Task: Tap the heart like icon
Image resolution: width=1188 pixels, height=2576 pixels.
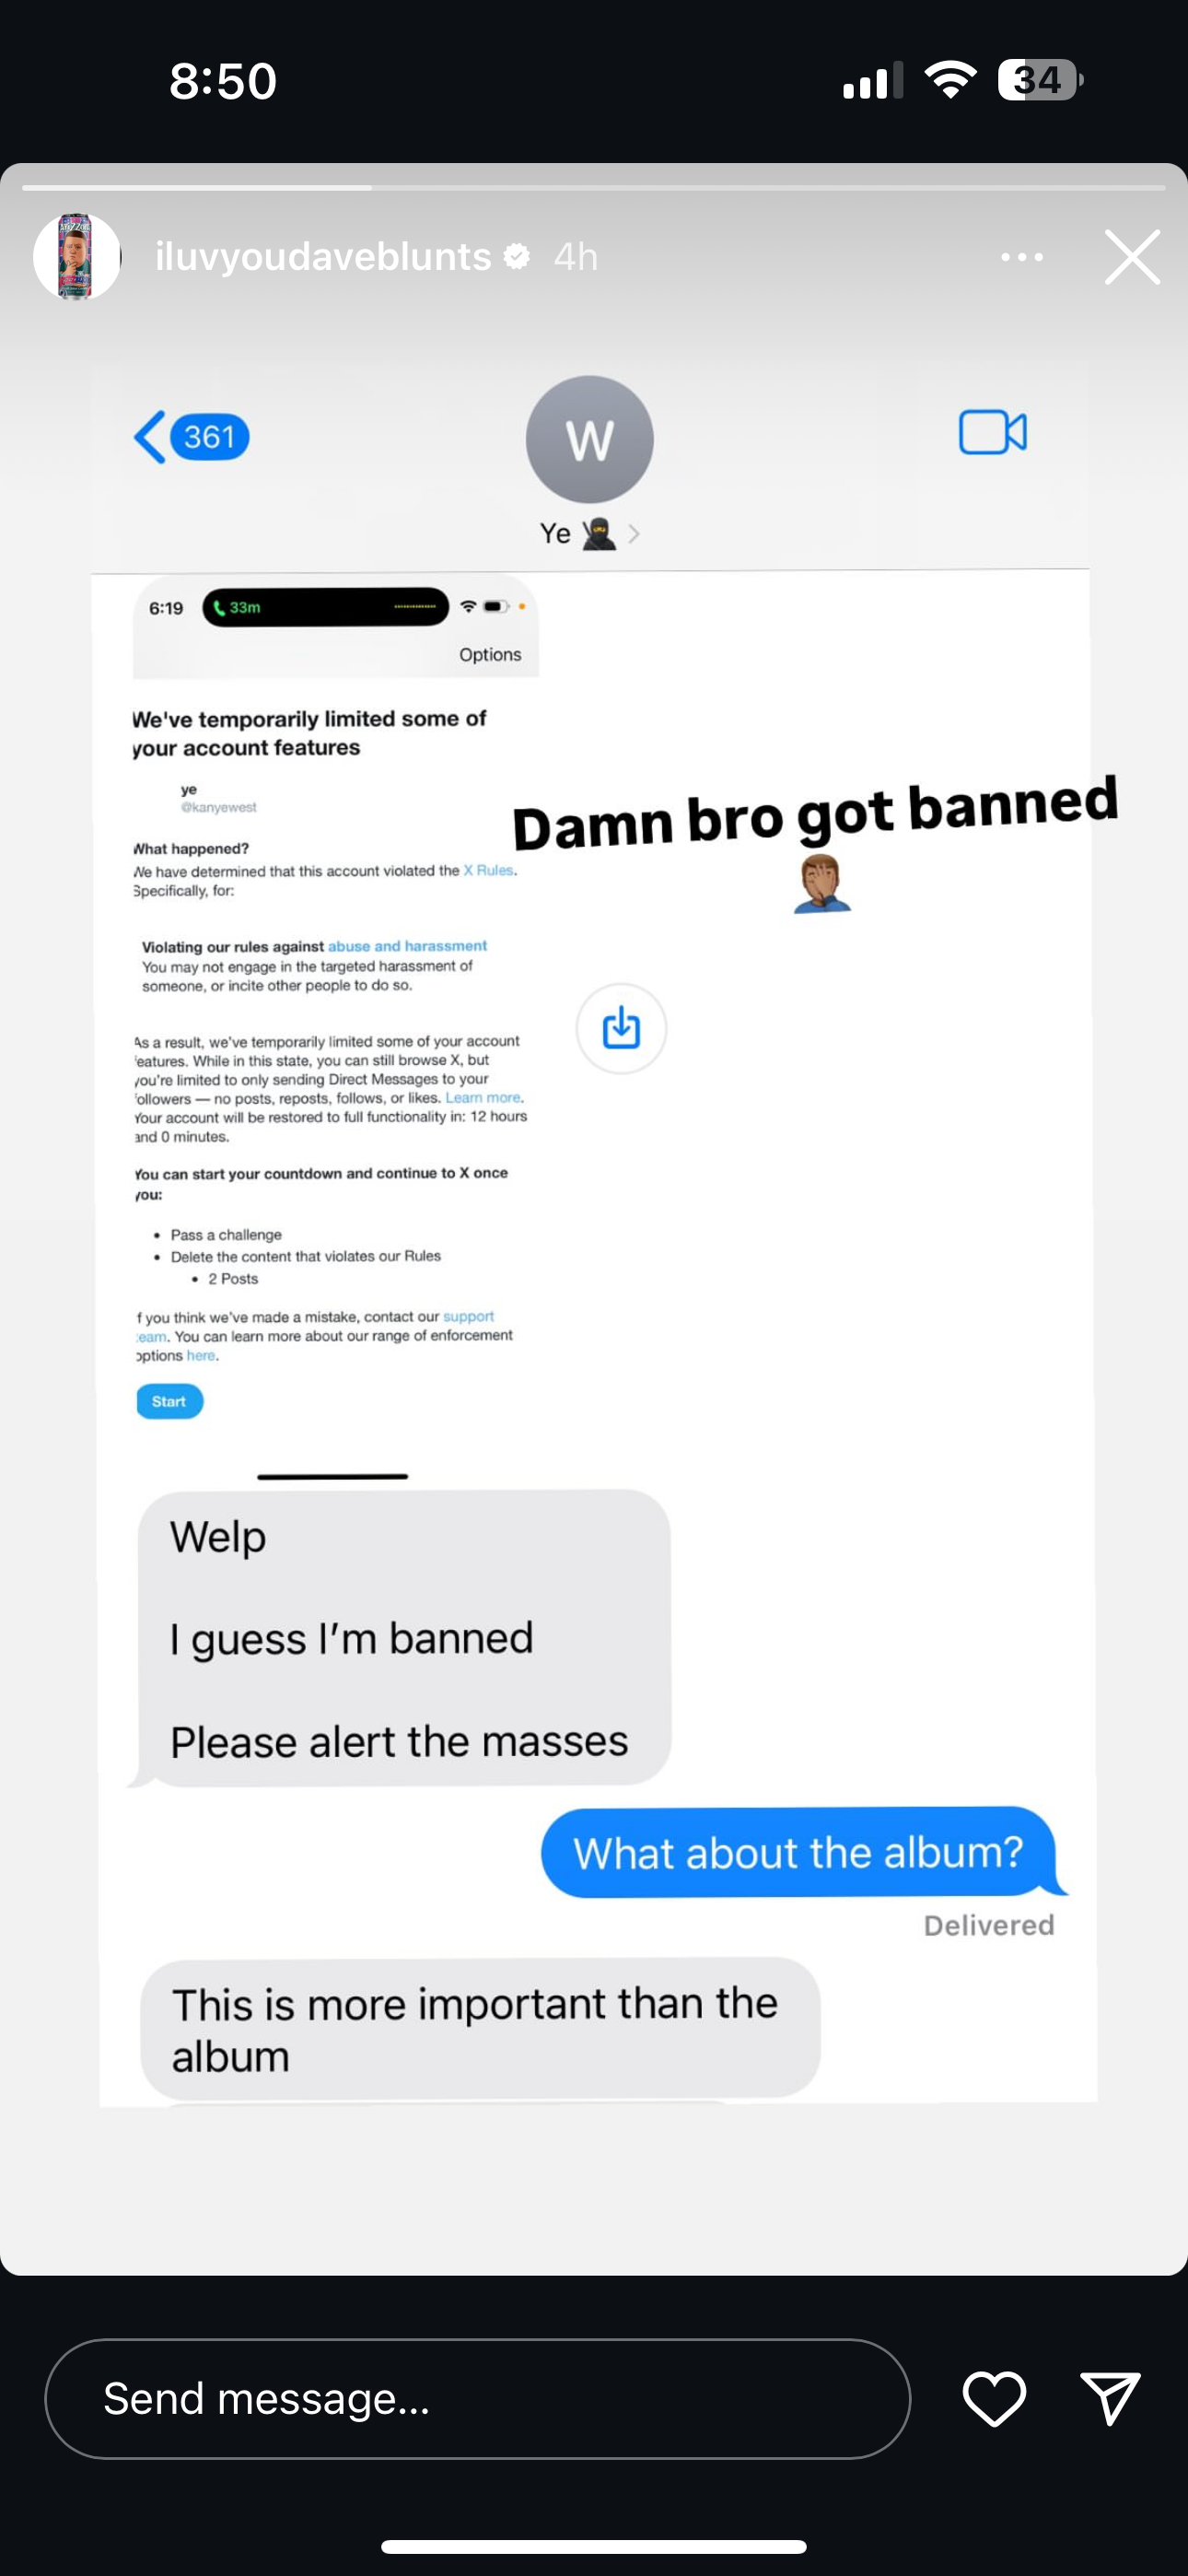Action: [994, 2398]
